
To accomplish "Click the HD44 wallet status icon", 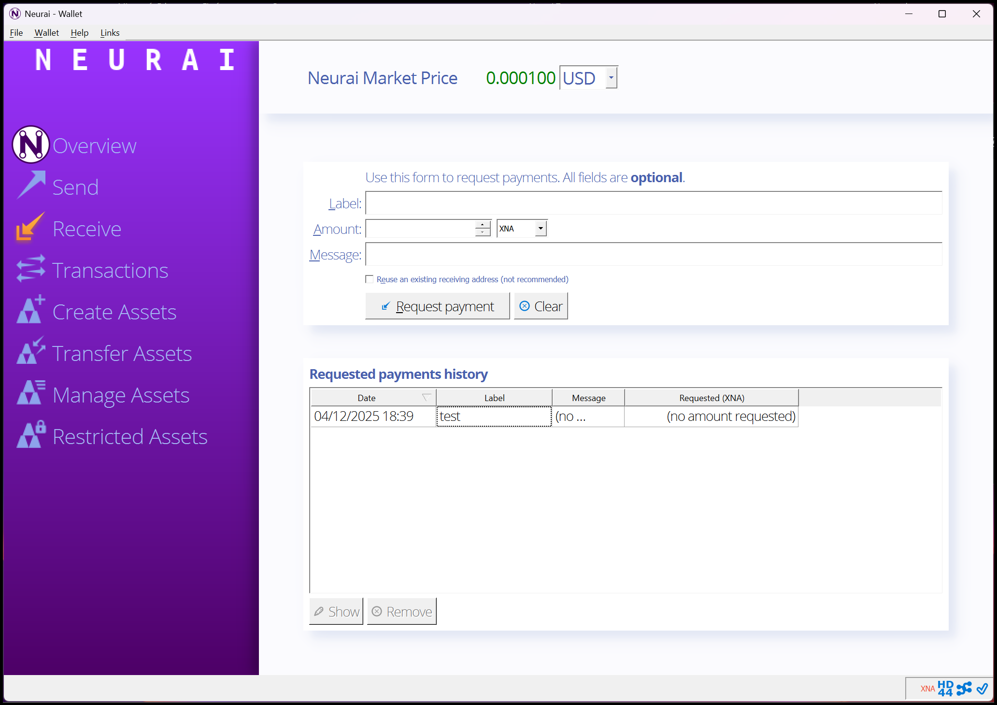I will click(x=945, y=688).
